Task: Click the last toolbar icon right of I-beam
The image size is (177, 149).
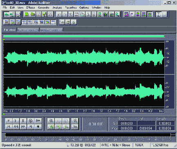Action: pos(164,14)
